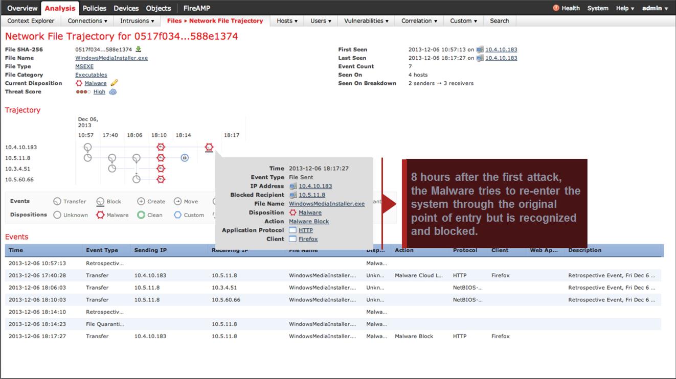
Task: Expand the Vulnerabilities dropdown menu
Action: point(366,21)
